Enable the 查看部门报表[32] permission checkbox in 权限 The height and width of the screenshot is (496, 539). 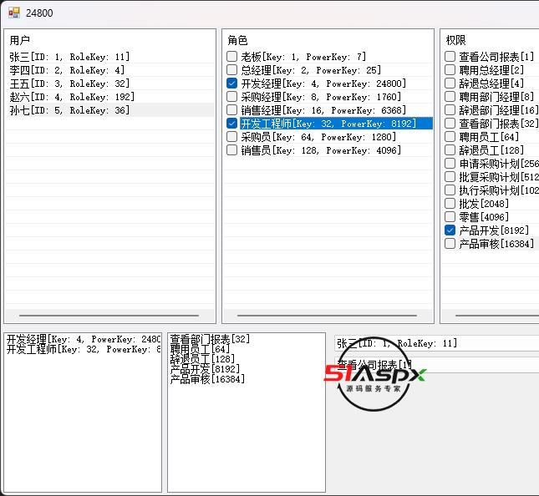point(450,124)
